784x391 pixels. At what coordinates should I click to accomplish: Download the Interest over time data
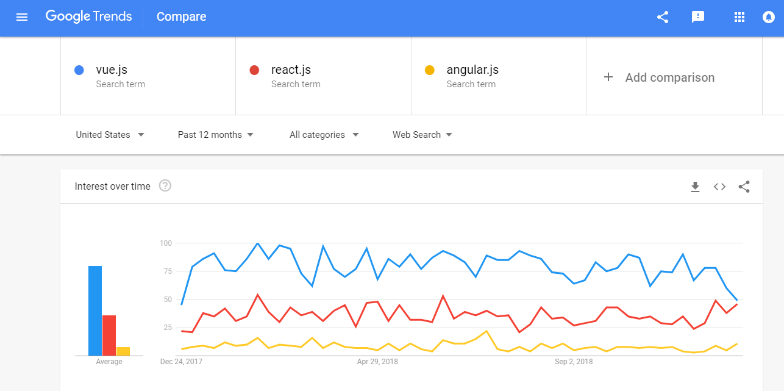tap(695, 187)
